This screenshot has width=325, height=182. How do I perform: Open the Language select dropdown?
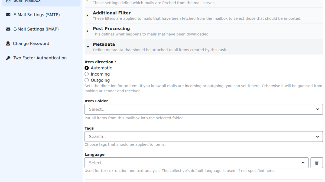pos(196,163)
